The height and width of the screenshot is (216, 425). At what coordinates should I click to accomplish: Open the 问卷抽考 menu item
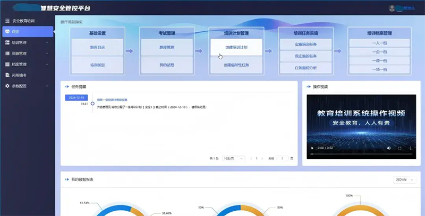pyautogui.click(x=27, y=75)
